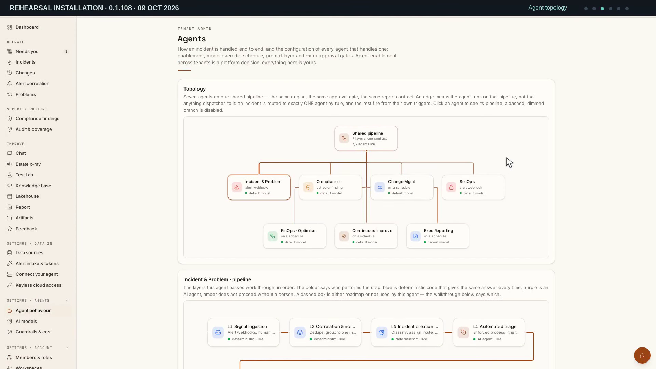Click the Incidents flame icon
656x369 pixels.
(10, 62)
